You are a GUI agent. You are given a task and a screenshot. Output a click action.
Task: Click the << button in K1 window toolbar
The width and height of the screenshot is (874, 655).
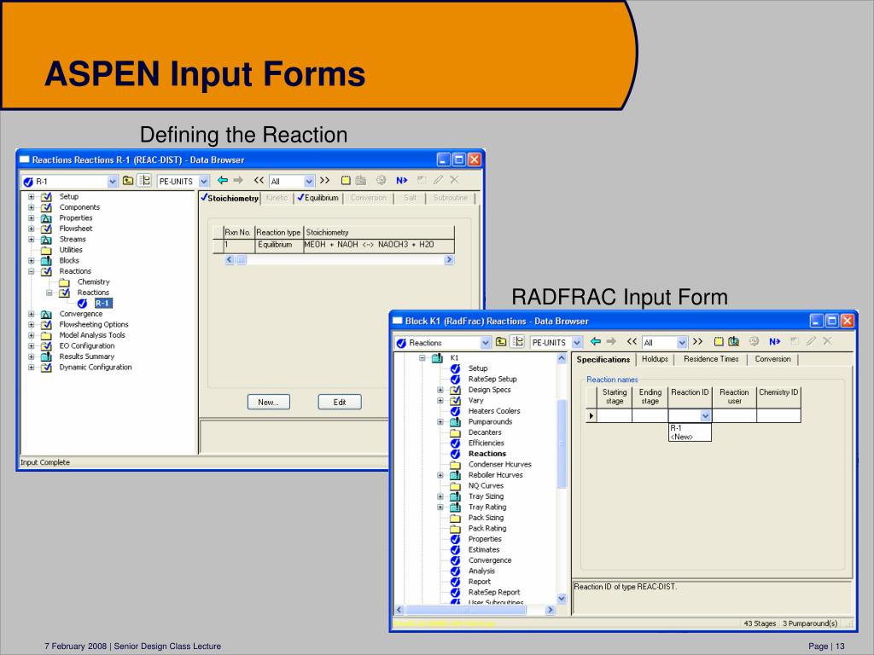tap(632, 341)
